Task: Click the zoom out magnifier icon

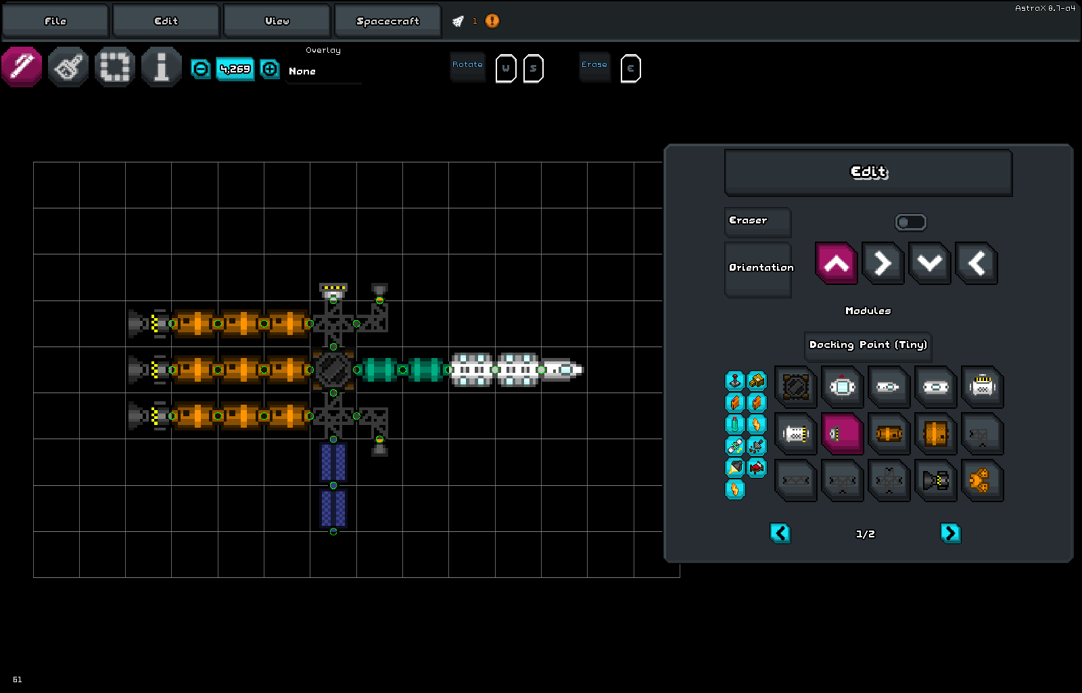Action: click(201, 69)
